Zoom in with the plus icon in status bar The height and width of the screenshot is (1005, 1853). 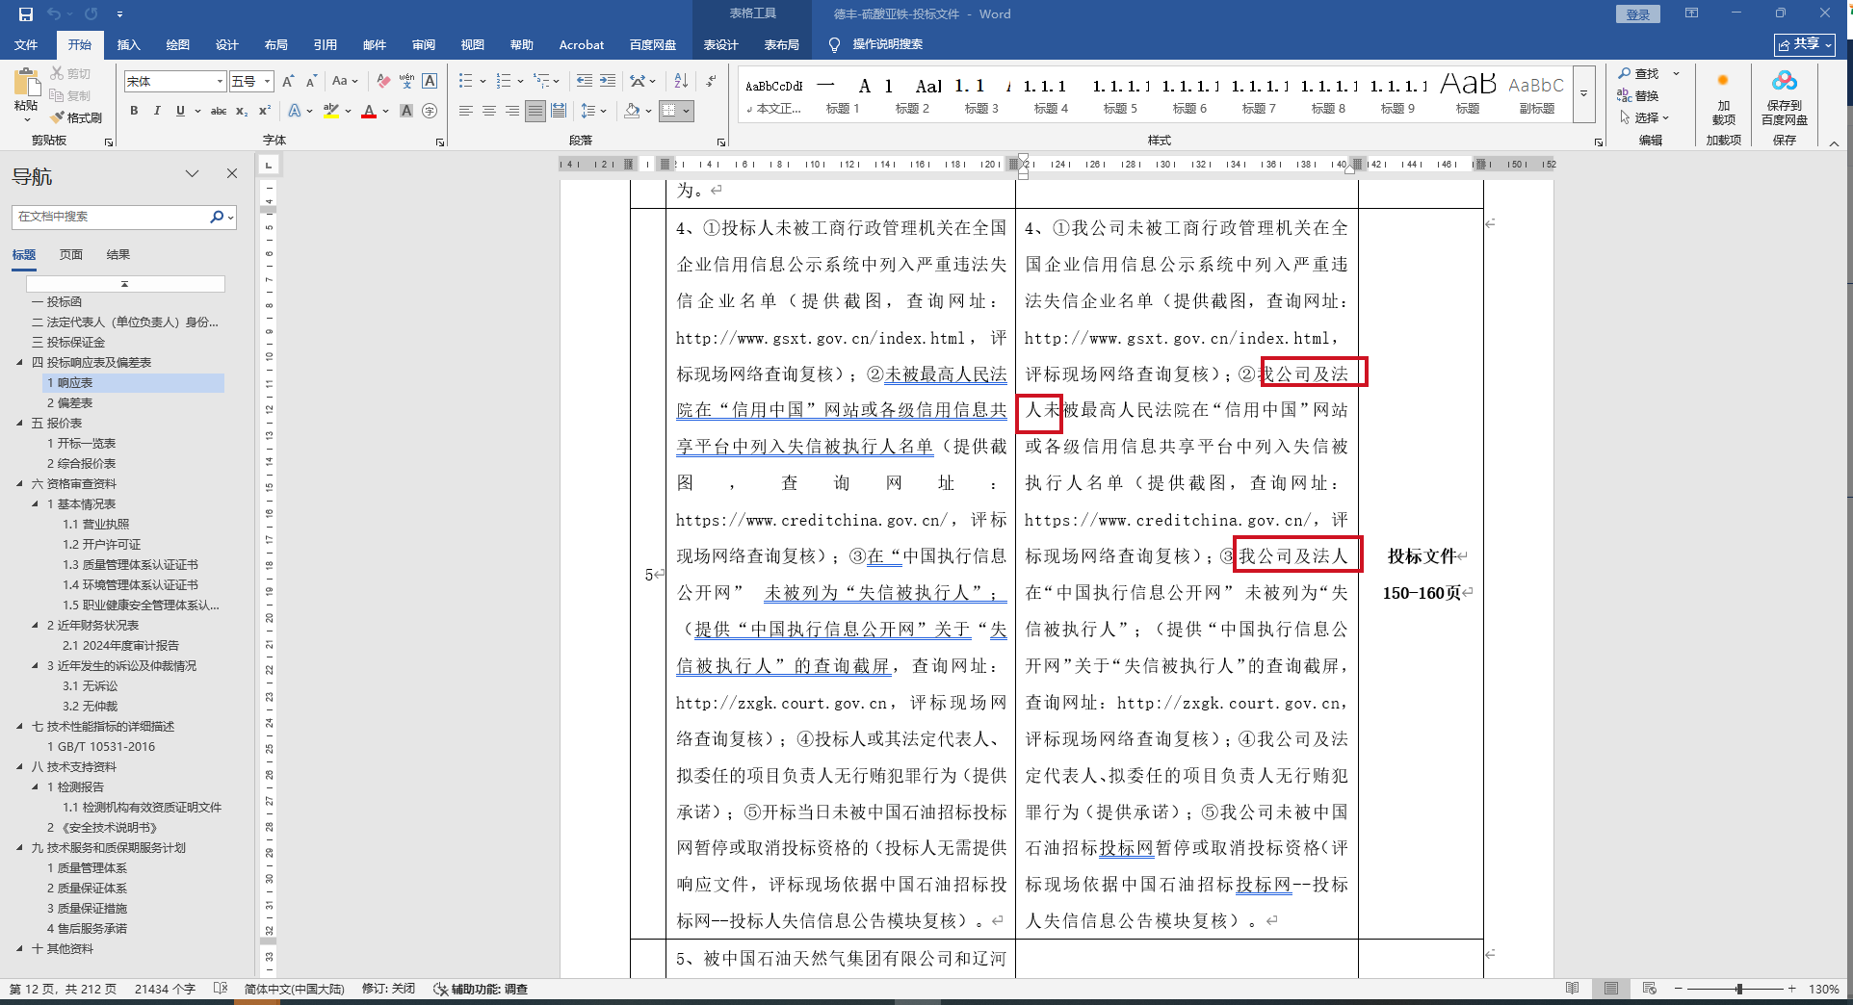coord(1791,989)
